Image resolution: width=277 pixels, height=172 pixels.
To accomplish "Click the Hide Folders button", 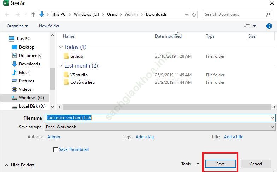I will 20,165.
